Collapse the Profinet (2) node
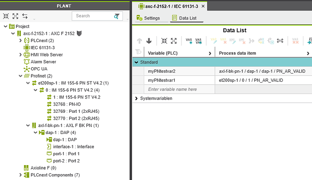The image size is (312, 180). tap(20, 76)
